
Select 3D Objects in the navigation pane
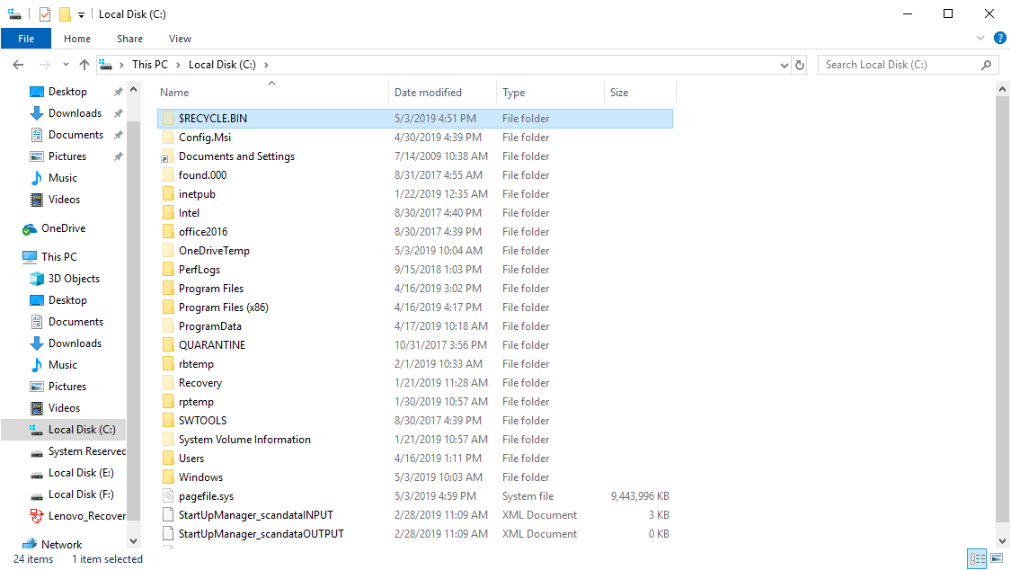(x=74, y=279)
